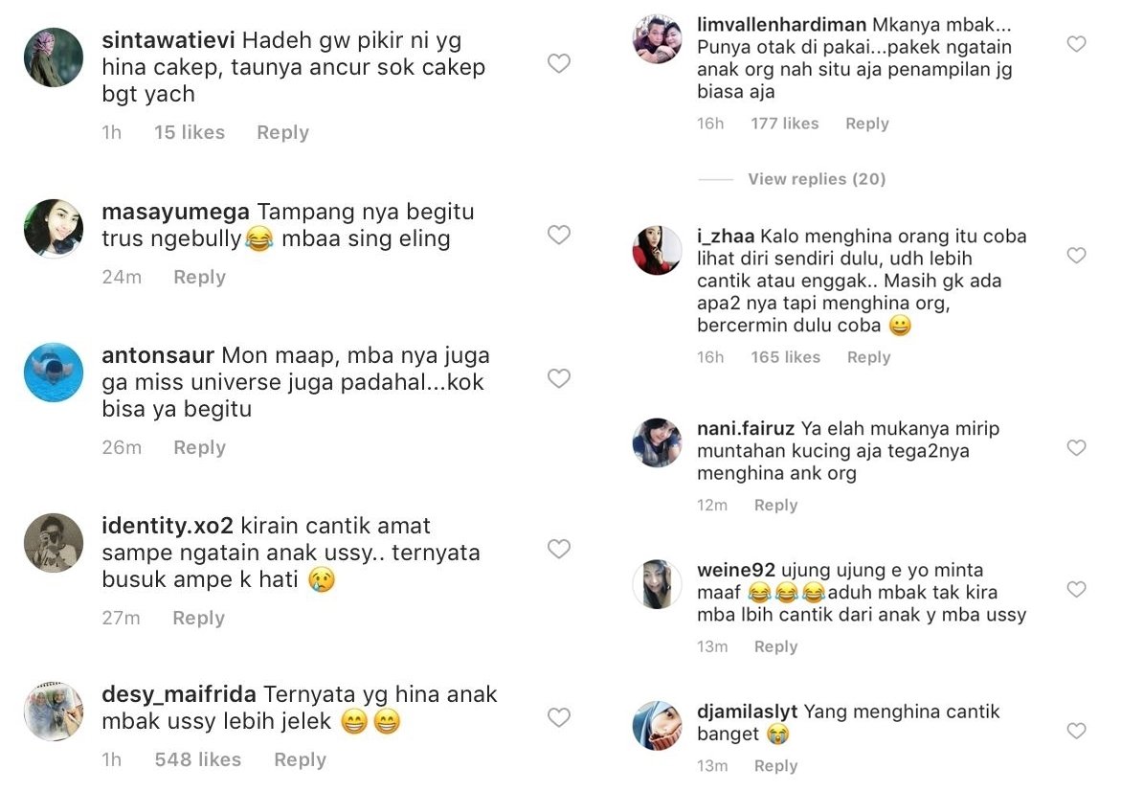Open the 177 likes list
This screenshot has height=791, width=1121.
click(784, 124)
